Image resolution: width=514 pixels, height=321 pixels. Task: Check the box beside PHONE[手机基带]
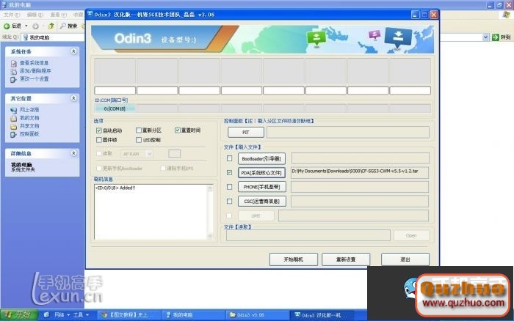[229, 187]
